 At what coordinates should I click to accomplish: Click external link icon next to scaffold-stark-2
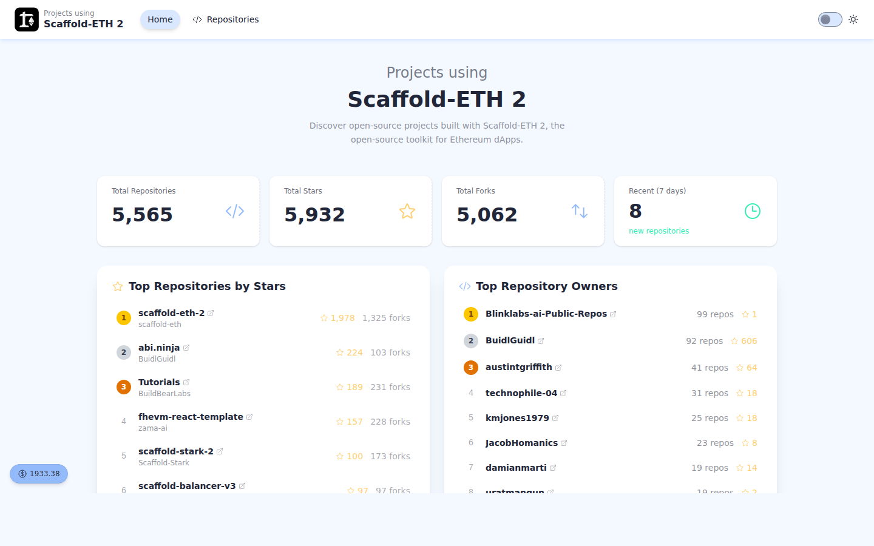pos(220,451)
